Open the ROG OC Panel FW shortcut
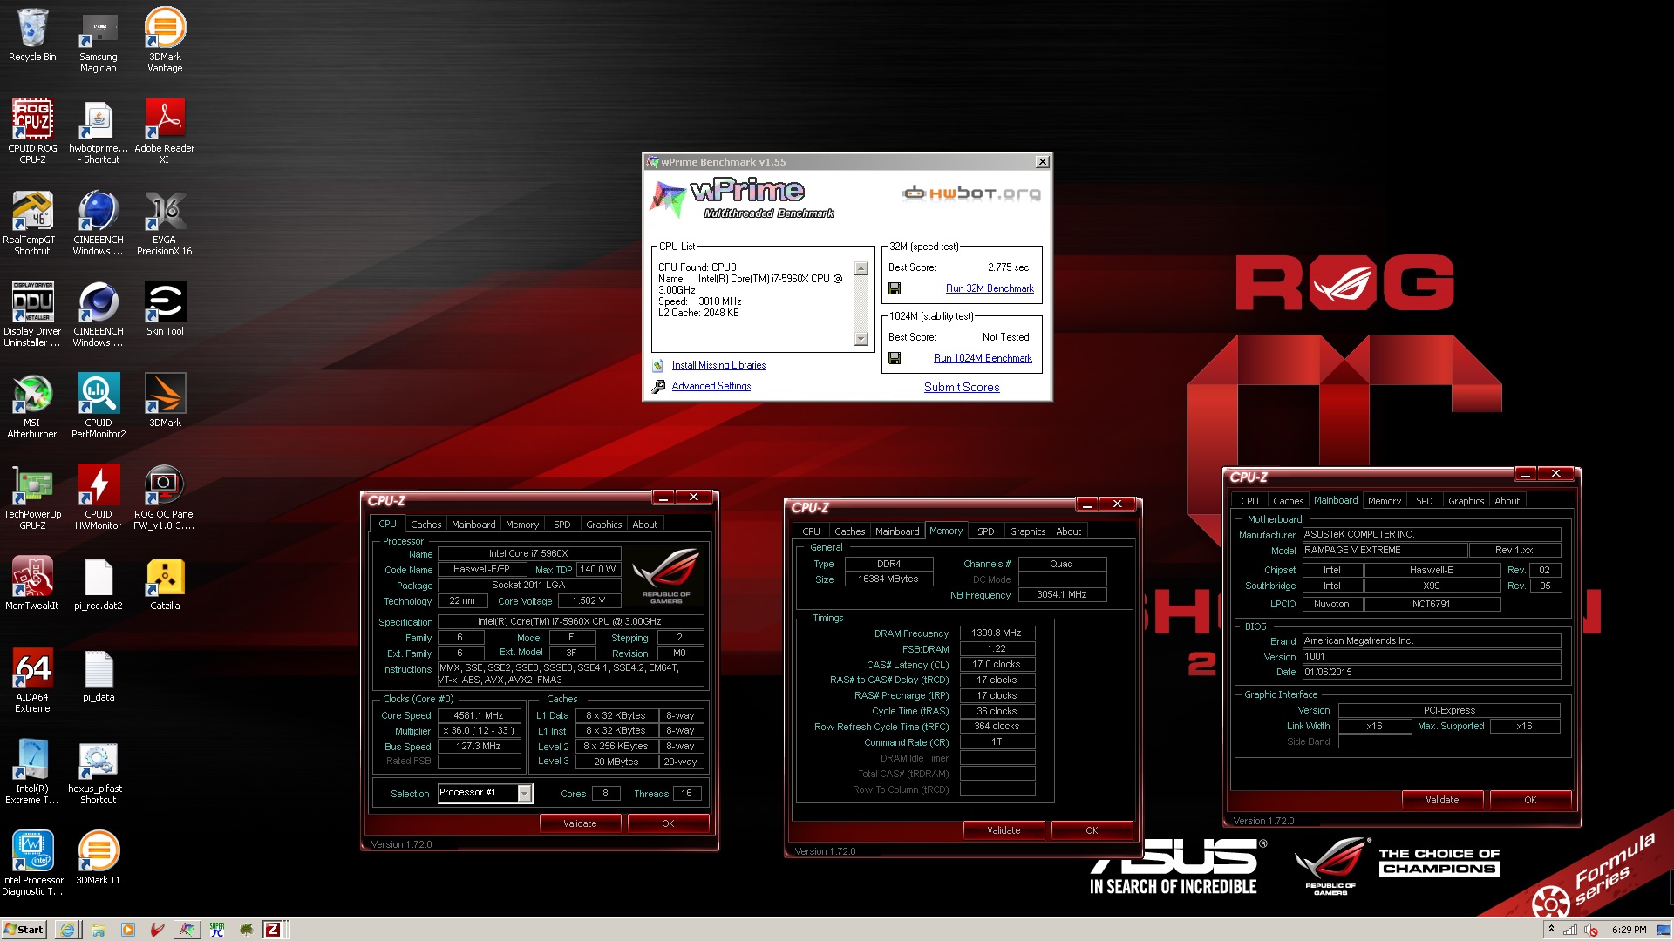1674x941 pixels. pyautogui.click(x=165, y=498)
